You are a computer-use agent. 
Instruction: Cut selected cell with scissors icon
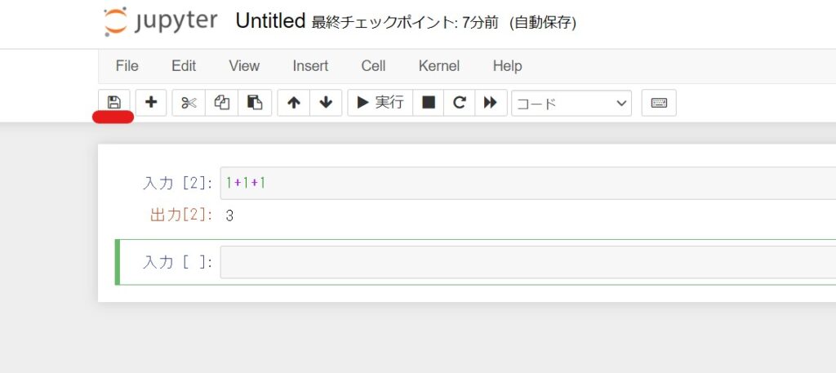[189, 102]
